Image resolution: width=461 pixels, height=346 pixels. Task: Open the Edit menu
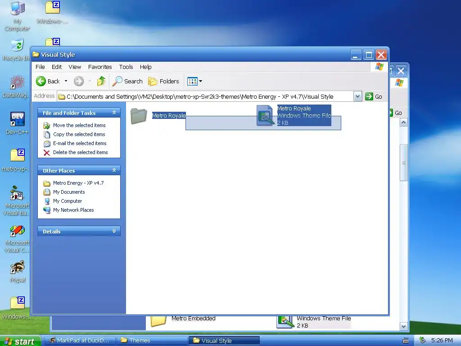[x=57, y=67]
